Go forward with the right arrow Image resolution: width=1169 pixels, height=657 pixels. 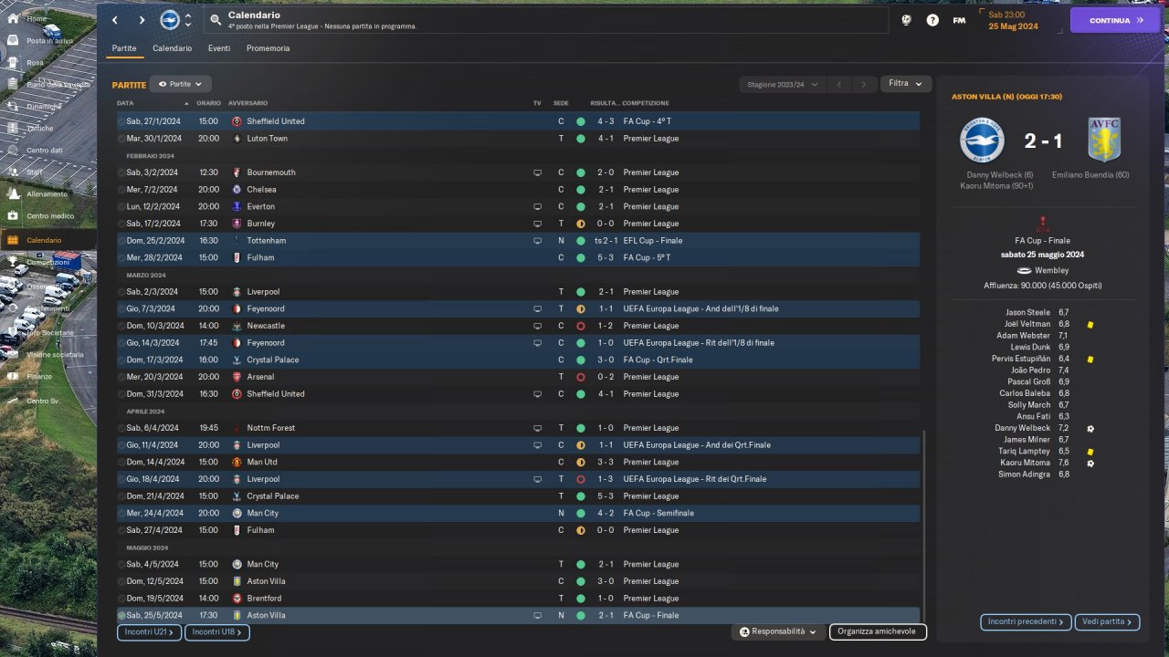tap(142, 20)
